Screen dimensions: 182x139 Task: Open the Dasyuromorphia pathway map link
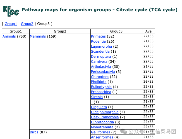pos(105,117)
